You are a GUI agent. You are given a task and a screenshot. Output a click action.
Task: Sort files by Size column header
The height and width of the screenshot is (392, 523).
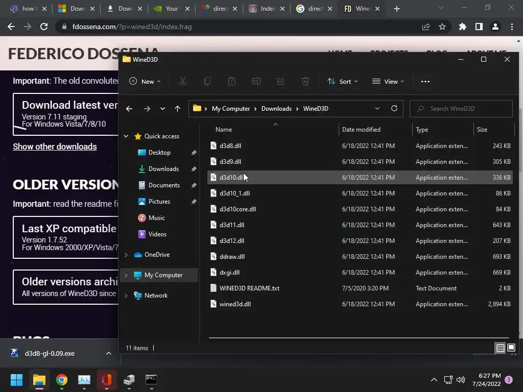click(482, 130)
